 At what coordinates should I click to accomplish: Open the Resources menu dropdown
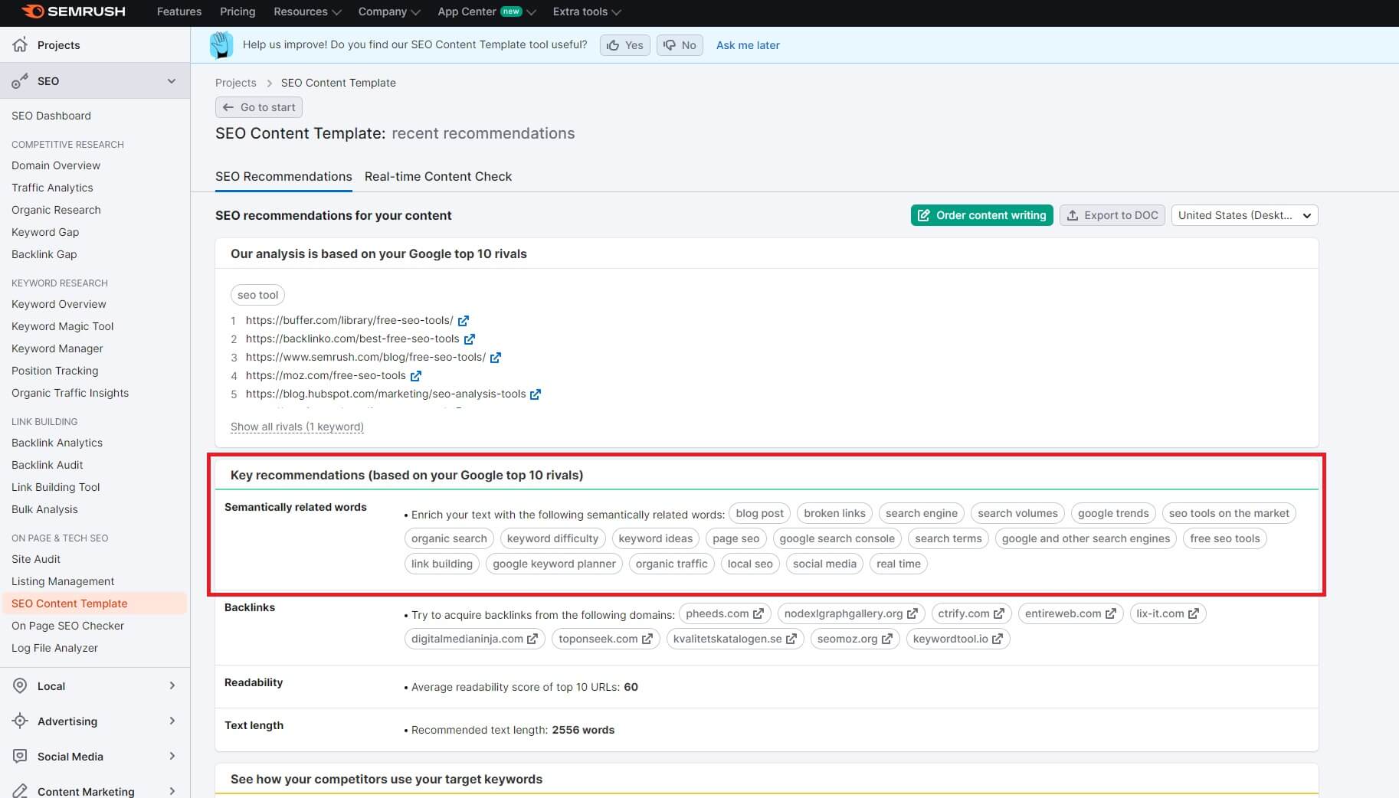coord(307,11)
